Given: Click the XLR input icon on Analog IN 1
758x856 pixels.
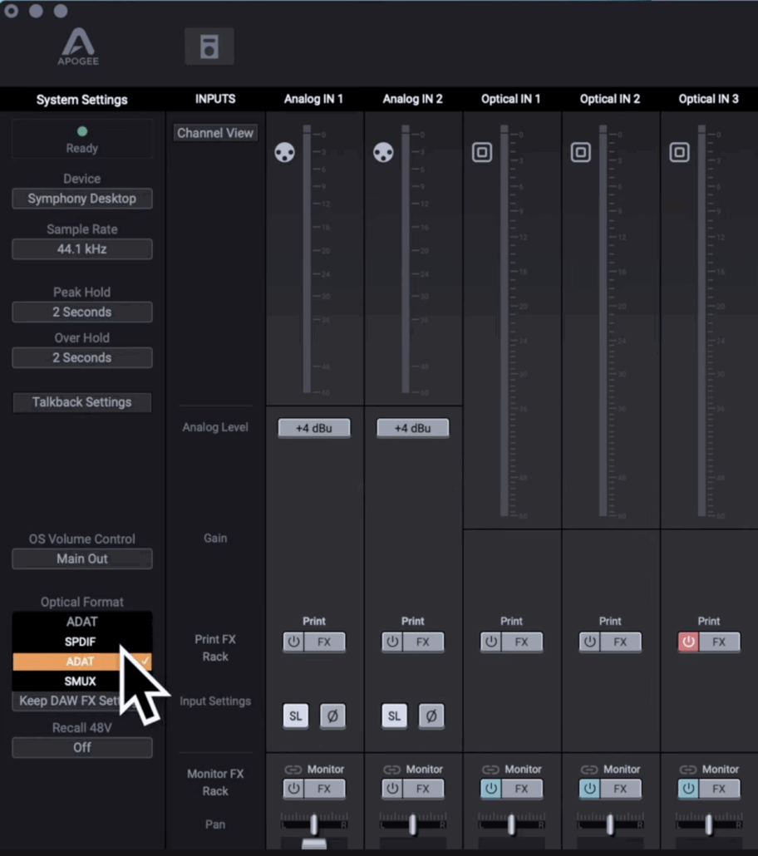Looking at the screenshot, I should [x=284, y=153].
